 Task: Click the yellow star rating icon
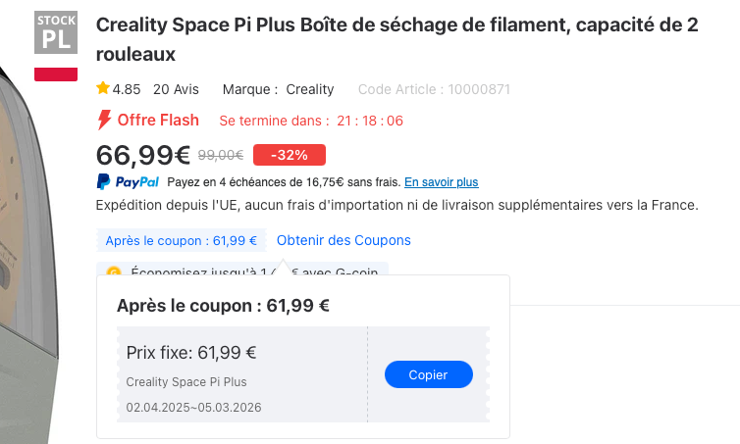click(x=102, y=88)
